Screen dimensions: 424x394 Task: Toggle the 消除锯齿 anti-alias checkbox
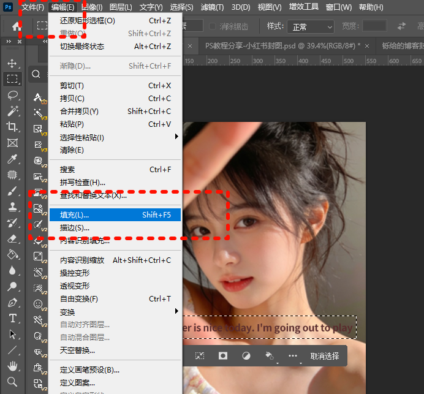213,26
